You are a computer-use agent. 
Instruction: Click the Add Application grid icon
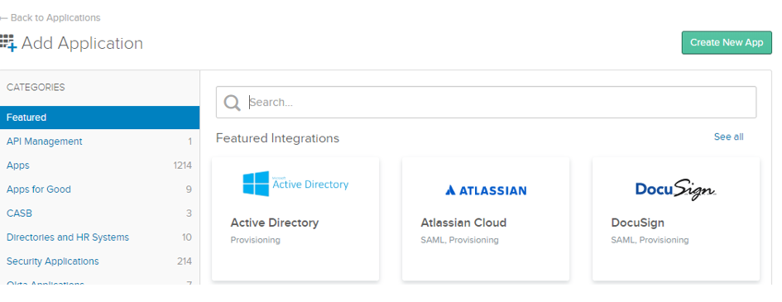[8, 43]
